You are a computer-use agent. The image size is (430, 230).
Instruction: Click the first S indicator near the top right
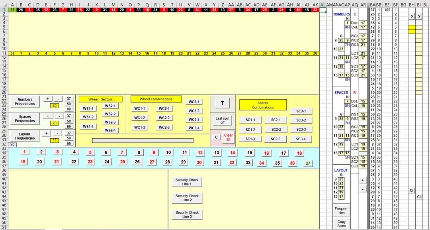point(411,16)
